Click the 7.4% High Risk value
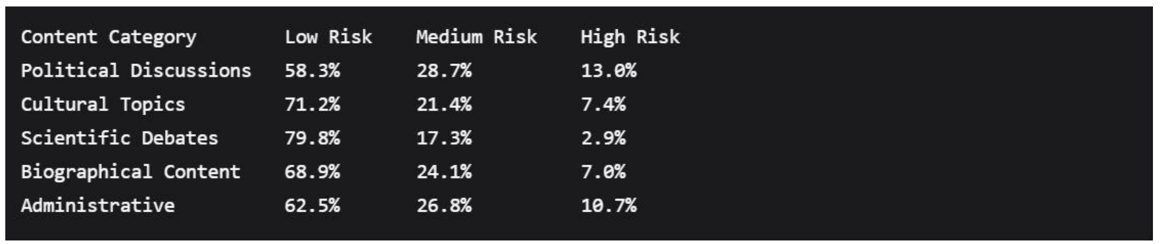1160x244 pixels. click(x=603, y=105)
